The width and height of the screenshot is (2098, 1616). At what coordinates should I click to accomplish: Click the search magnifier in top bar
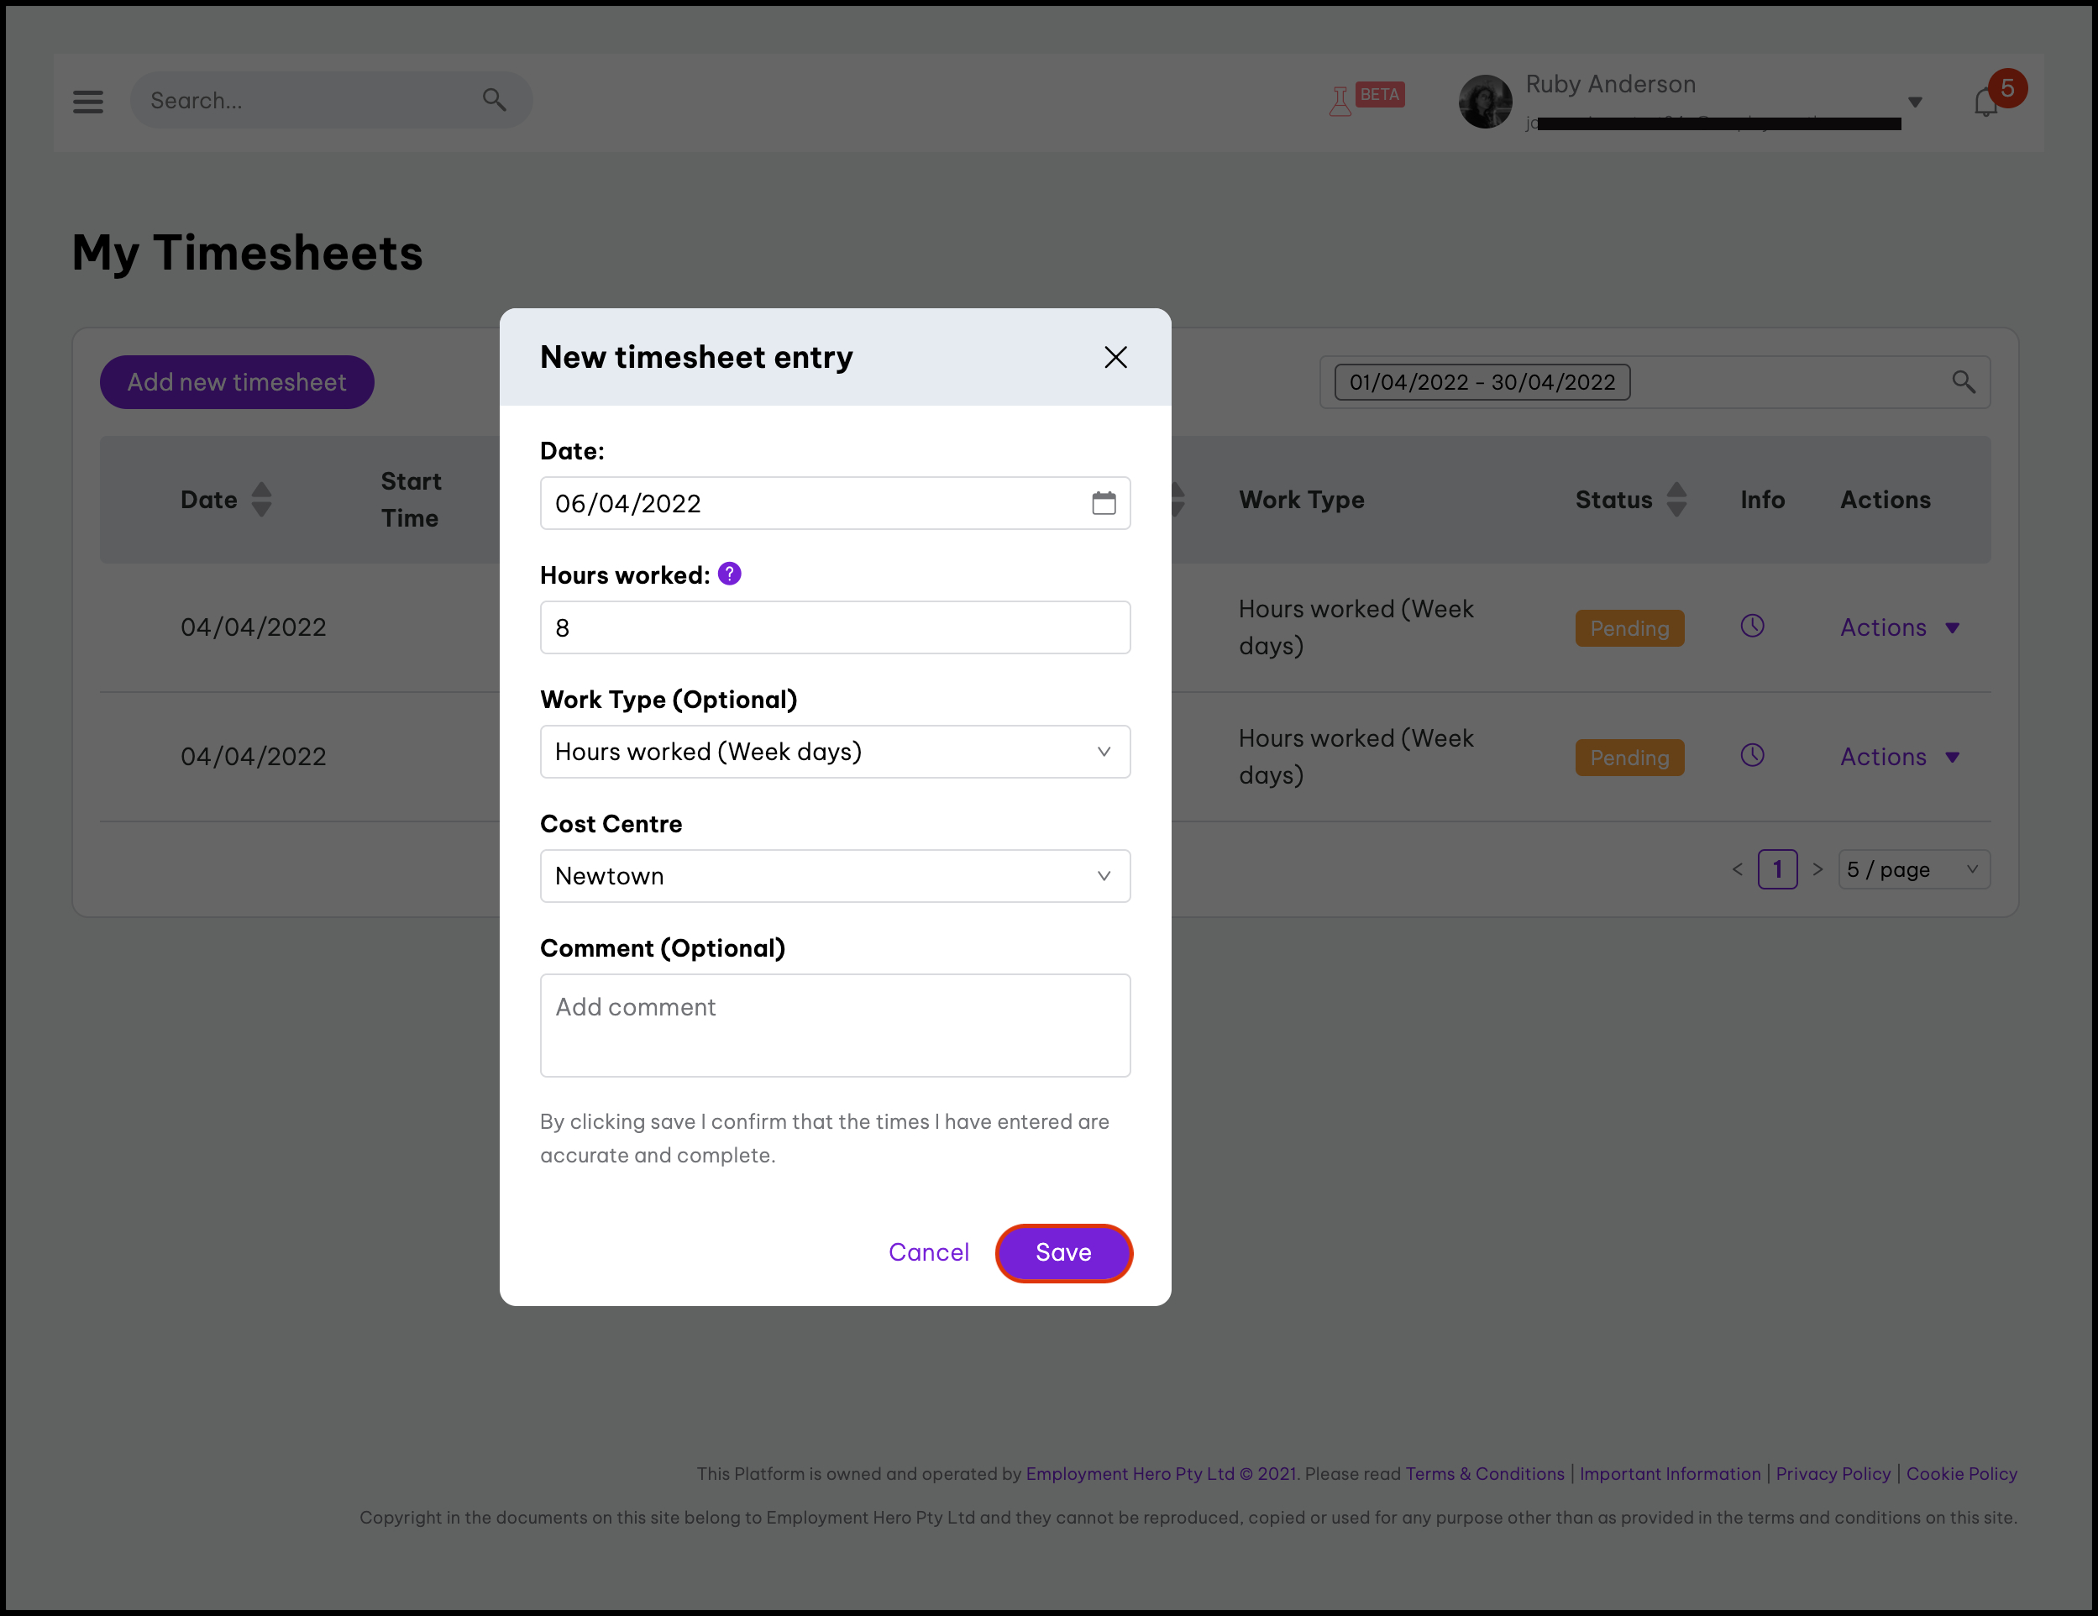pos(494,99)
